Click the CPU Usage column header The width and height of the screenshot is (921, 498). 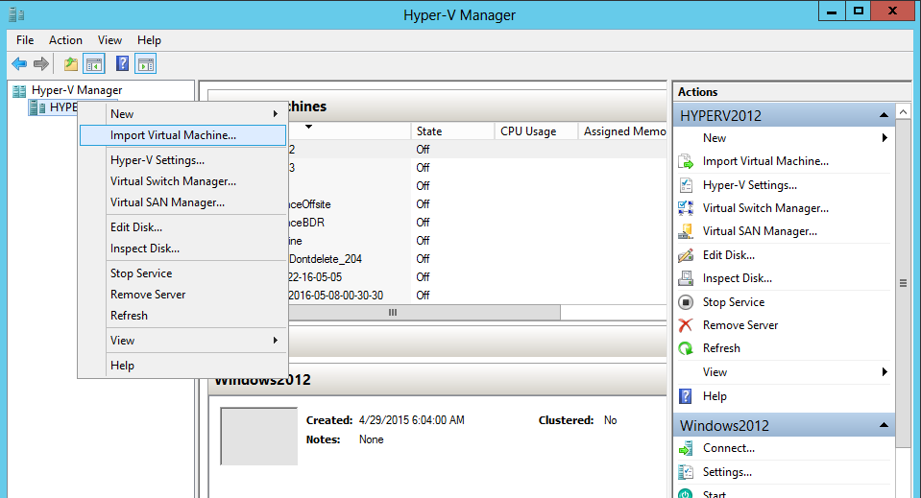pyautogui.click(x=536, y=131)
